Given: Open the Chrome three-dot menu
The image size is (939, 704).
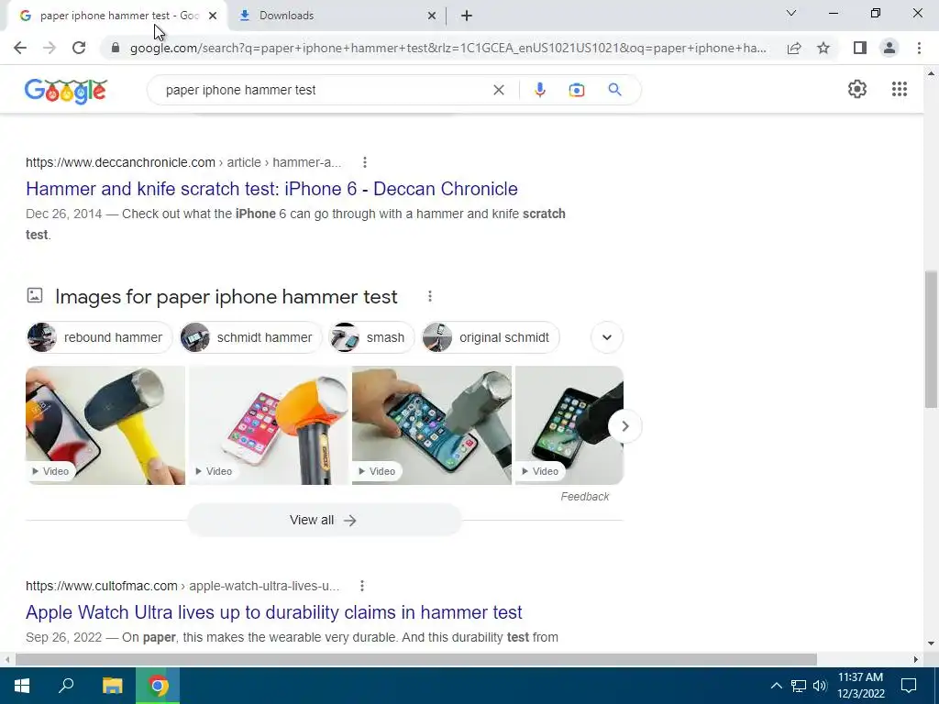Looking at the screenshot, I should click(919, 48).
